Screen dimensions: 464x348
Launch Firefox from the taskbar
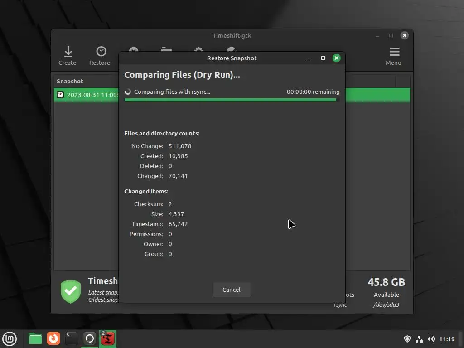(x=53, y=338)
